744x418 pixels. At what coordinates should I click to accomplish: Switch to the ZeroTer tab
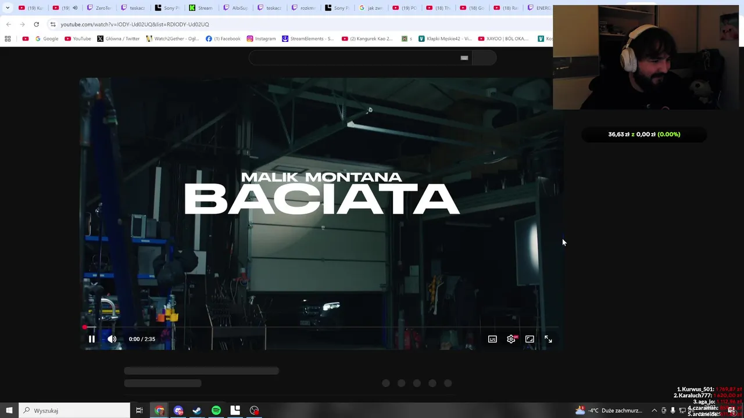click(x=99, y=8)
